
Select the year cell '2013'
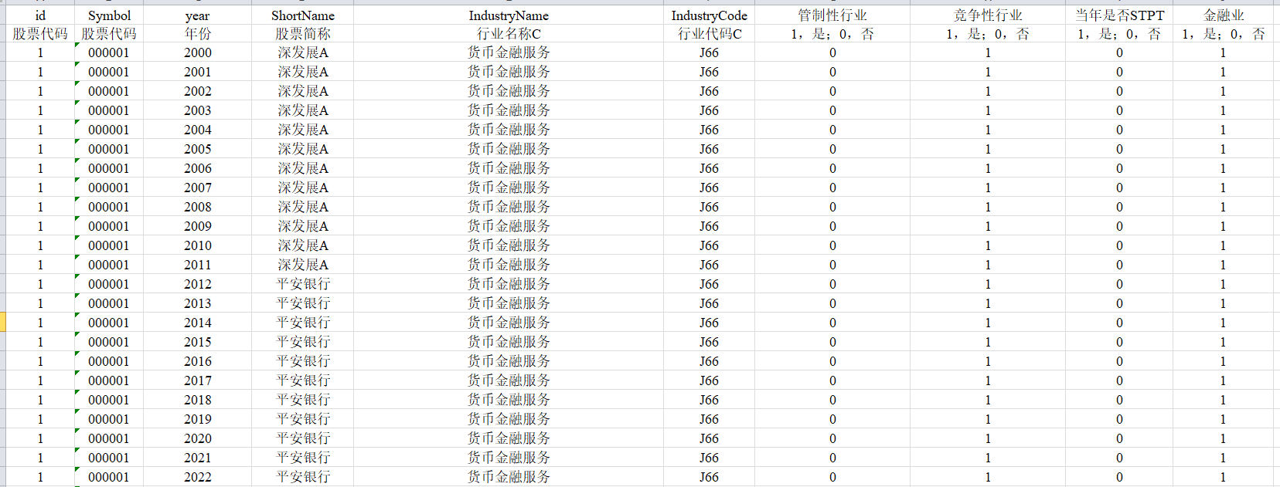(197, 303)
